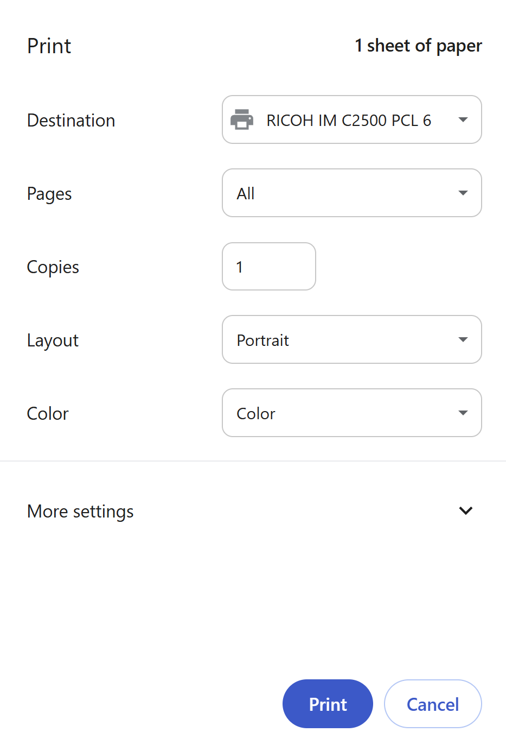Click the Copies row label

pos(52,266)
